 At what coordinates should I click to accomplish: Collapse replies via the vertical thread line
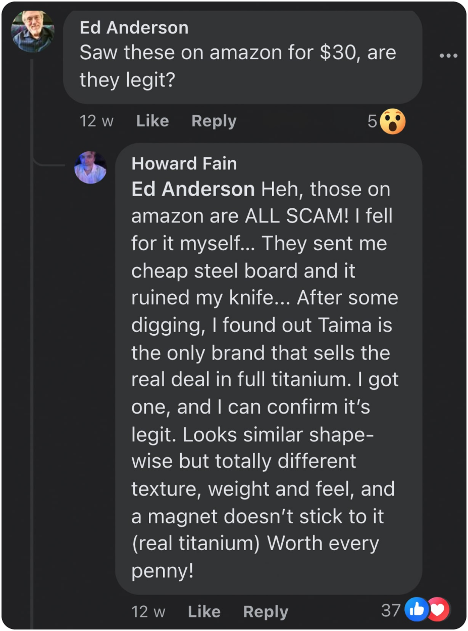click(33, 354)
